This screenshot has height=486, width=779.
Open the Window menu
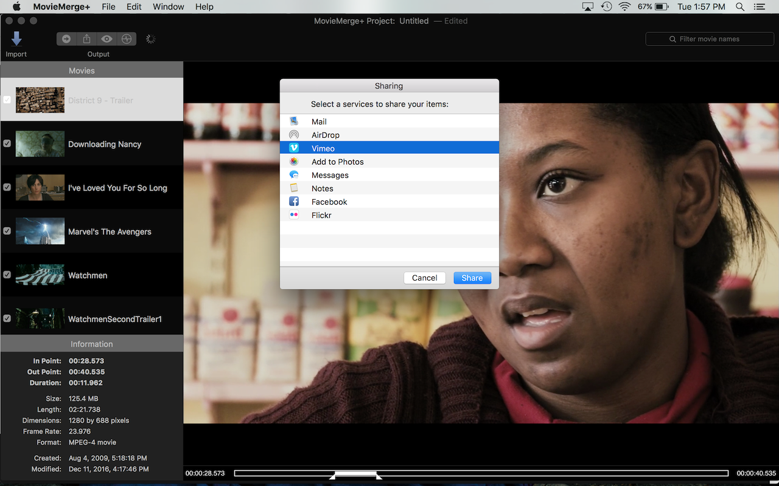pyautogui.click(x=169, y=7)
